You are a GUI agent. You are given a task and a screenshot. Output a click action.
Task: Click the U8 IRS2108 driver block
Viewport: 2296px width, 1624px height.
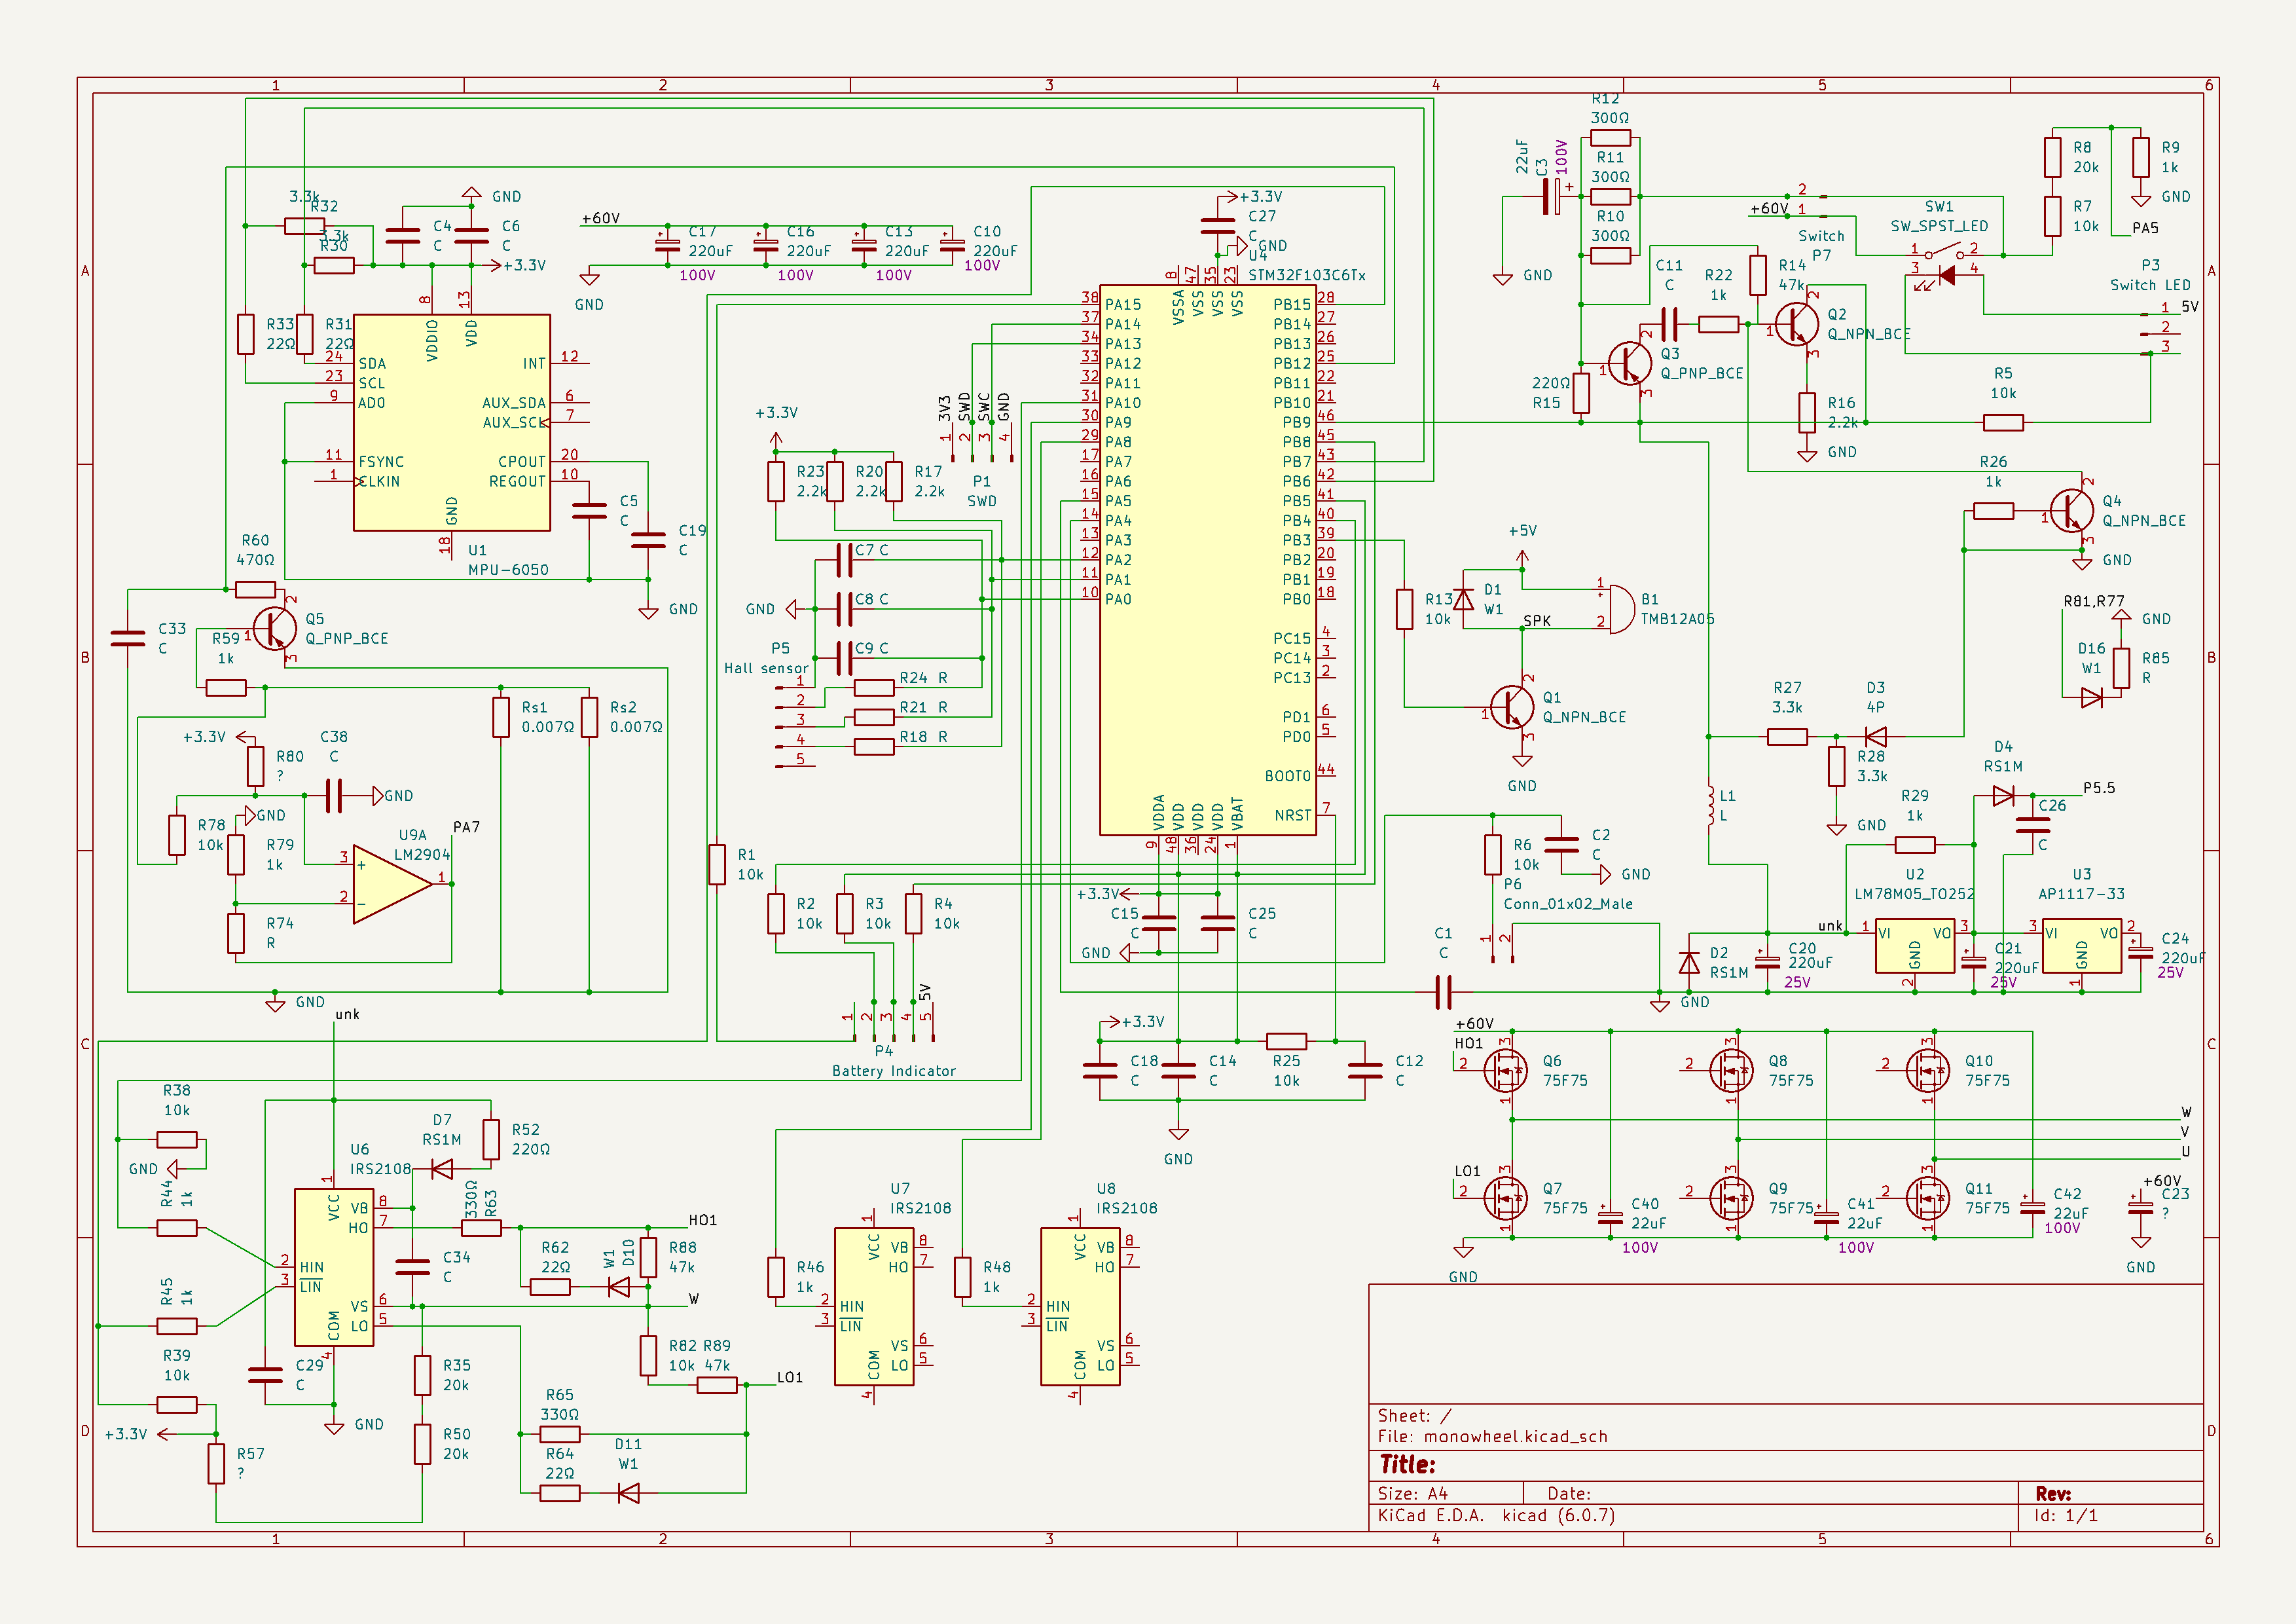coord(1080,1306)
